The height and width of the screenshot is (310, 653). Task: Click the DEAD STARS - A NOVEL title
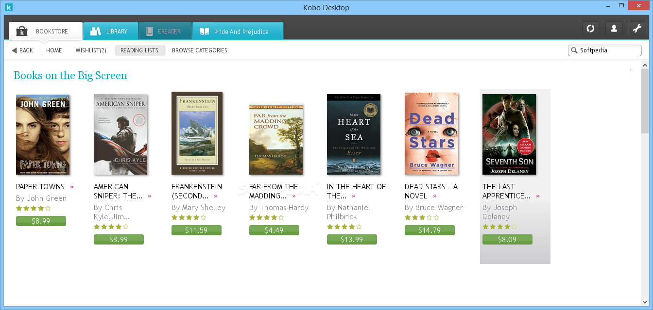431,191
